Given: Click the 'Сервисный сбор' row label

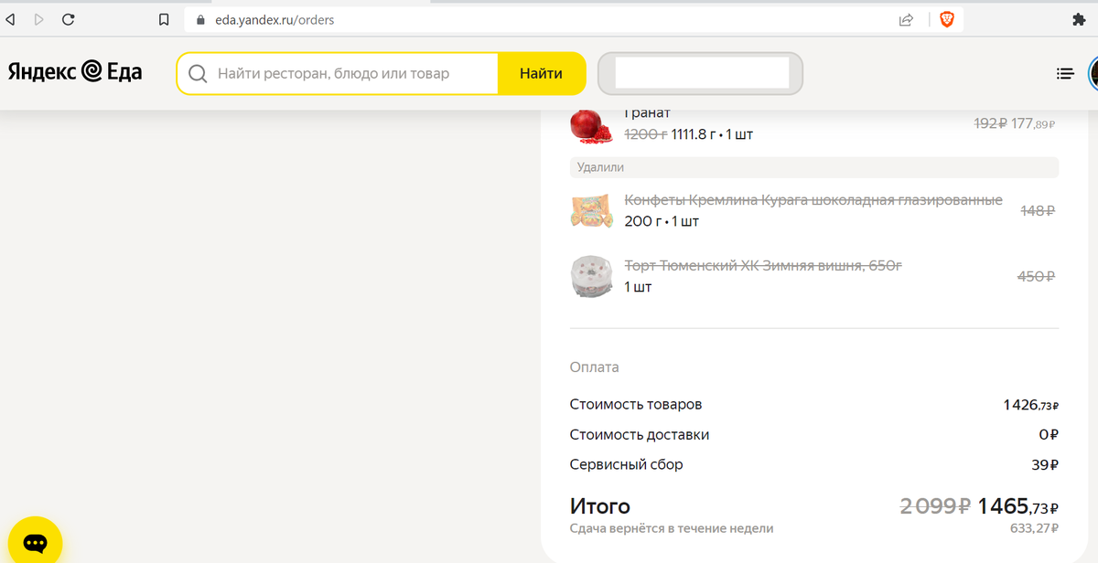Looking at the screenshot, I should [627, 465].
